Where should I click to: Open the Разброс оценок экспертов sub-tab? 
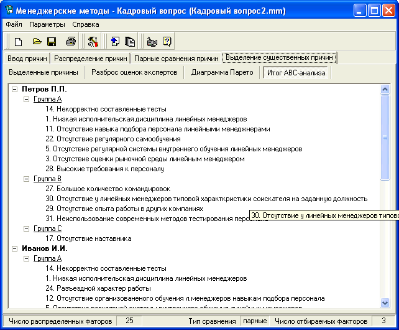point(134,72)
